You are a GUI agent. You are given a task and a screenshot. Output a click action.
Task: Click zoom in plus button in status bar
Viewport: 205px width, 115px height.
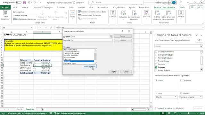[197, 113]
